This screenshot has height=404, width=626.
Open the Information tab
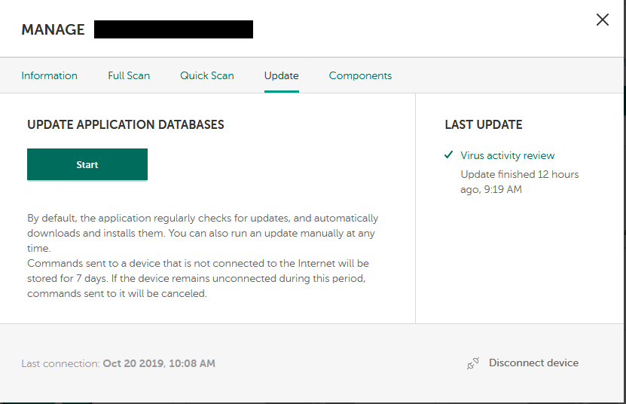[x=49, y=75]
